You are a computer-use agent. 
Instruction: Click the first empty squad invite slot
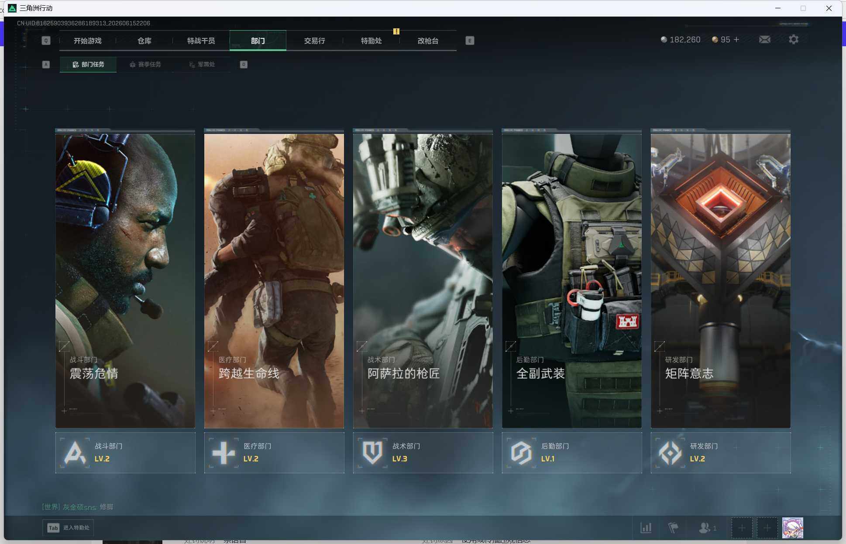click(x=742, y=528)
